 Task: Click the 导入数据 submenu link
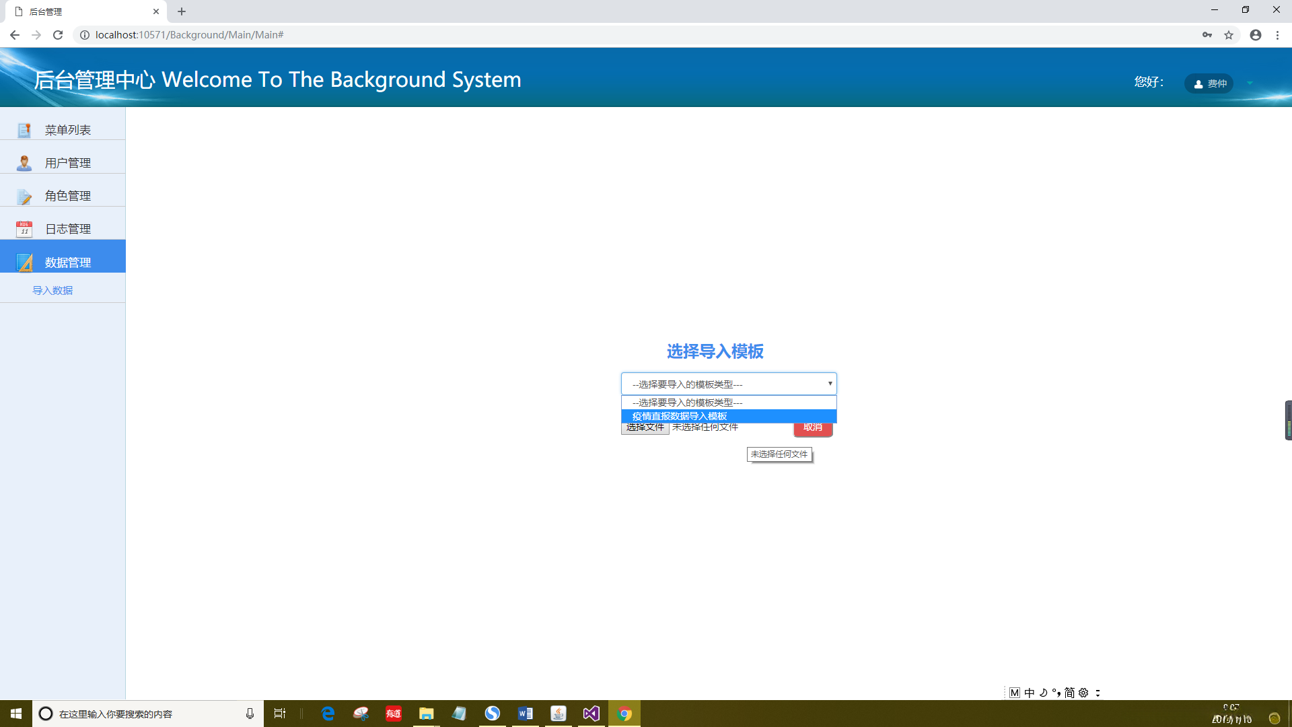pyautogui.click(x=52, y=290)
